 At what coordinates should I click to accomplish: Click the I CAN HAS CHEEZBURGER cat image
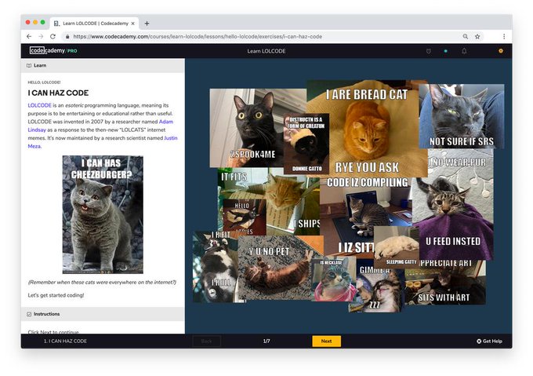[x=103, y=214]
